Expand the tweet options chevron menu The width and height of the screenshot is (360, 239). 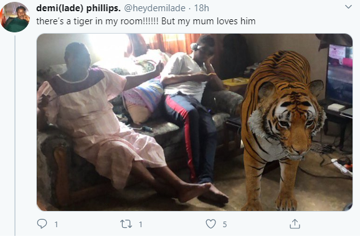click(x=348, y=7)
